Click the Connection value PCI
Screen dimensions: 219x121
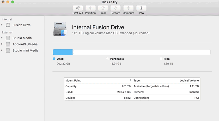tap(197, 98)
